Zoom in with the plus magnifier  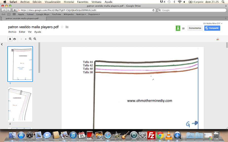pyautogui.click(x=35, y=39)
